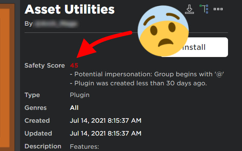Click the Updated date value

tap(105, 134)
